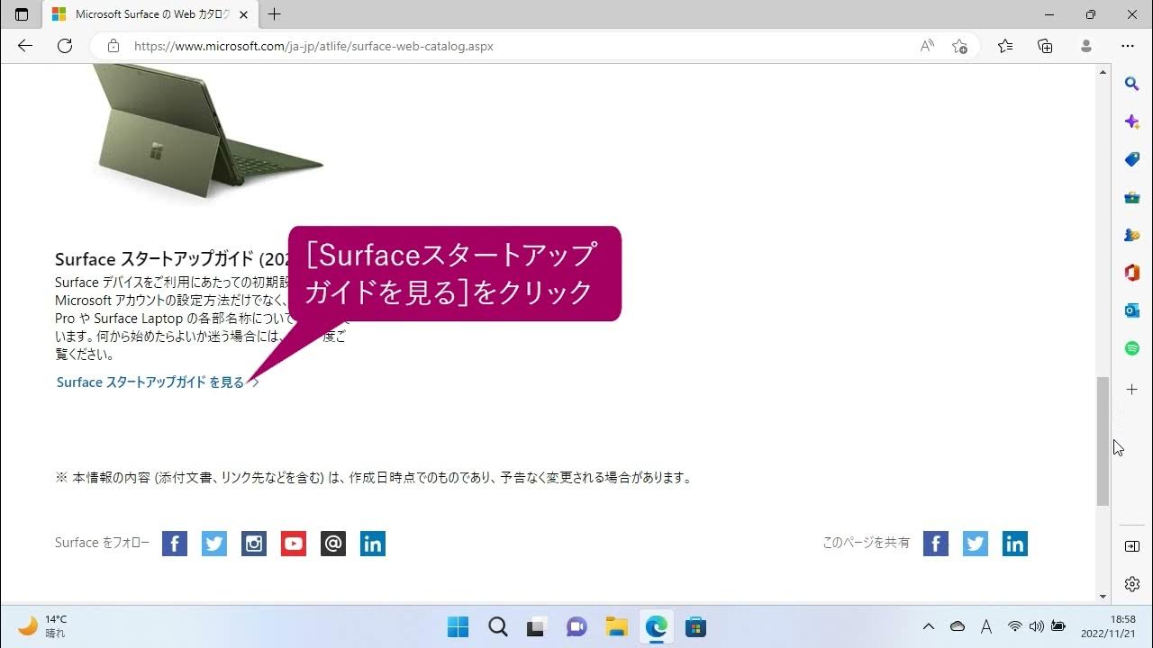The width and height of the screenshot is (1153, 648).
Task: Show hidden system tray icons
Action: [x=929, y=626]
